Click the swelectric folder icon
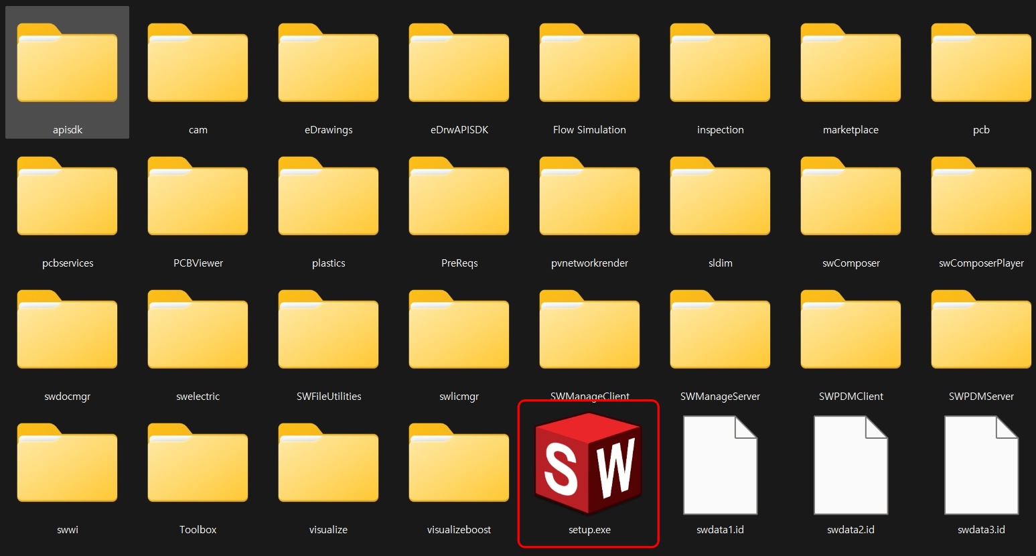Screen dimensions: 1036x556 point(198,330)
